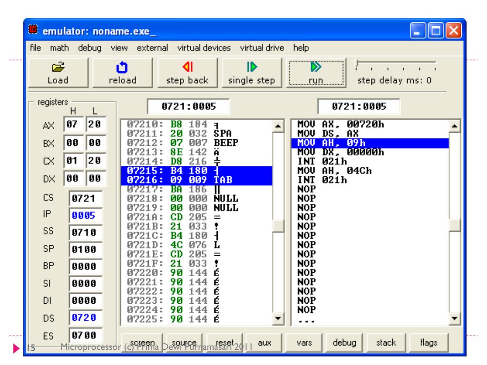Select highlighted memory row 07215: B4 180
Screen dimensions: 487x365
pyautogui.click(x=196, y=171)
